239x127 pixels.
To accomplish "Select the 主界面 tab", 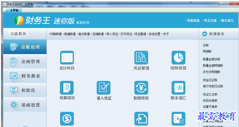I will pyautogui.click(x=14, y=10).
